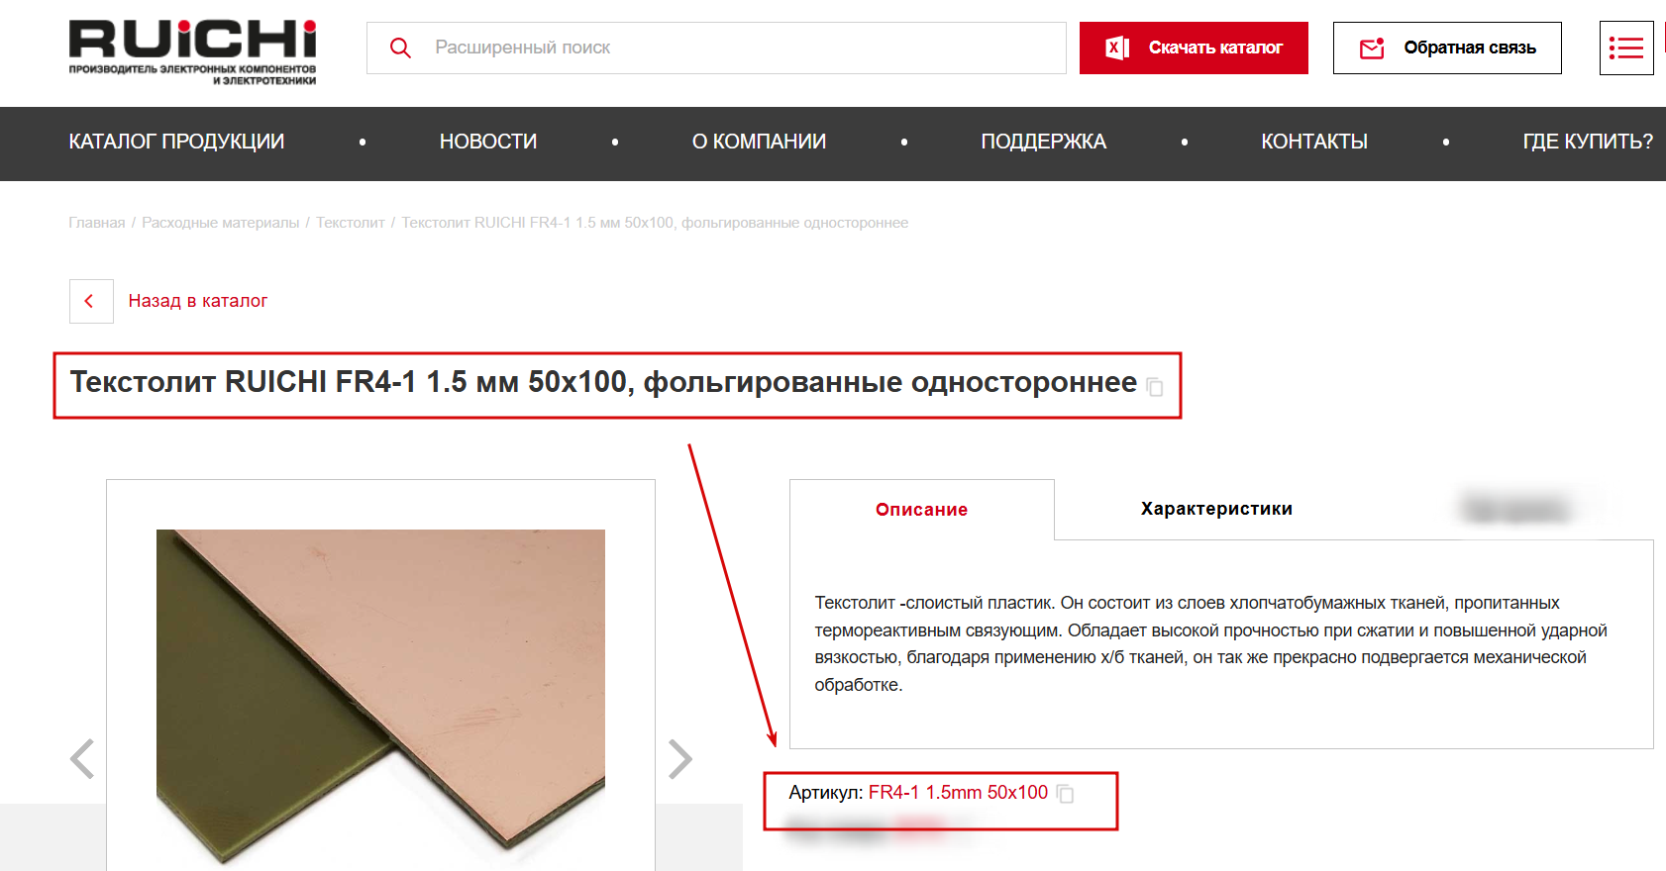
Task: Click the RUICHI logo
Action: (192, 52)
